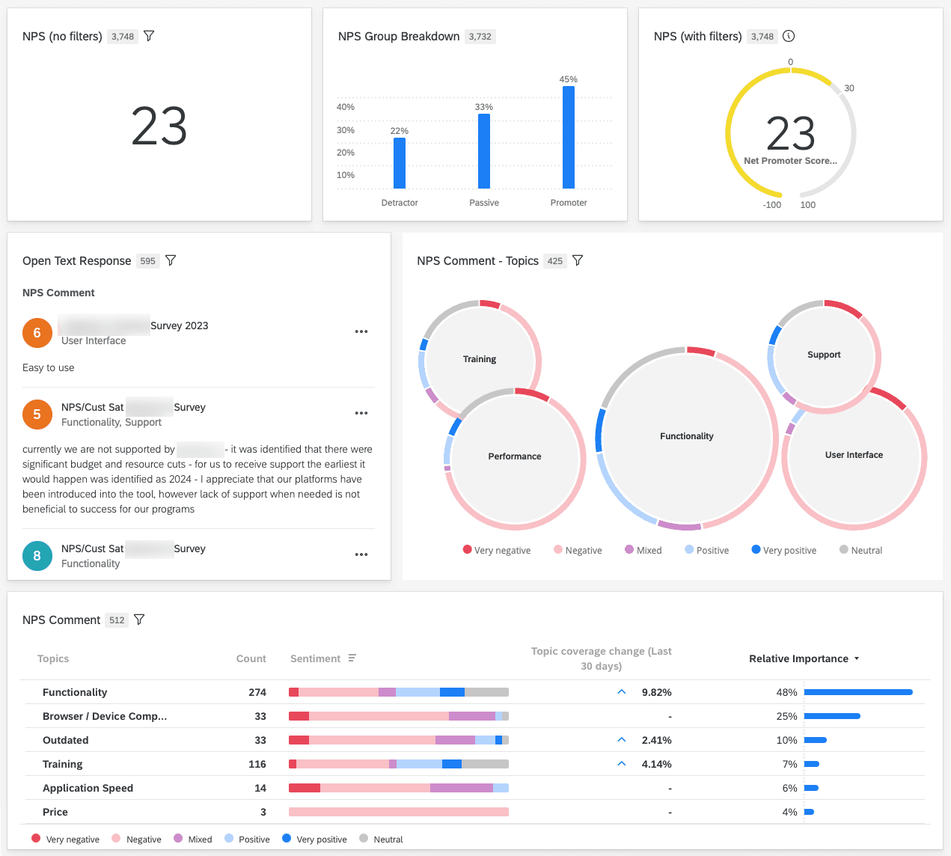Open options for the 'Easy to use' comment

(361, 331)
